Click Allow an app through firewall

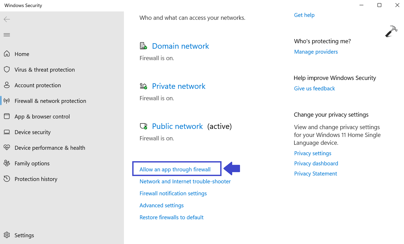175,170
